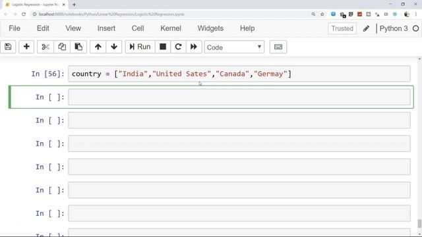Reload the browser page
Viewport: 422px width, 237px height.
tap(24, 14)
